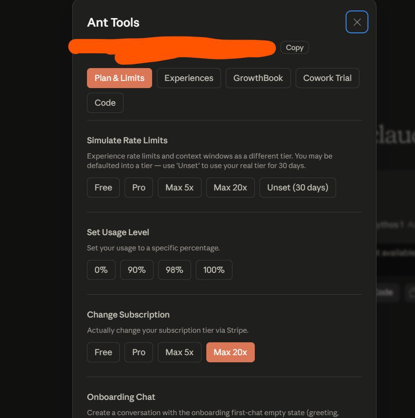This screenshot has width=415, height=418.
Task: Change subscription to Free
Action: click(x=103, y=352)
